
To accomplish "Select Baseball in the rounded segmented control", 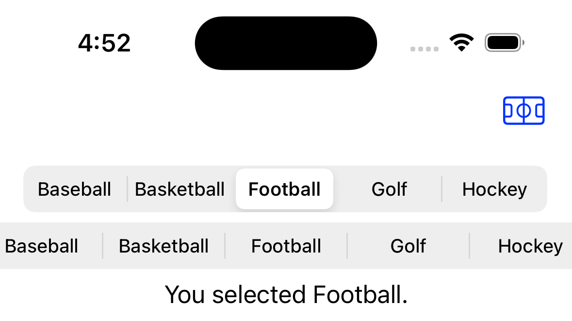I will coord(75,189).
